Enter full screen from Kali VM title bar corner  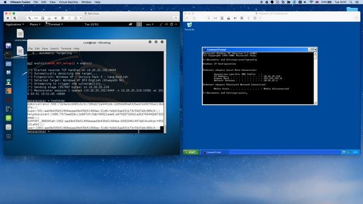[x=175, y=18]
